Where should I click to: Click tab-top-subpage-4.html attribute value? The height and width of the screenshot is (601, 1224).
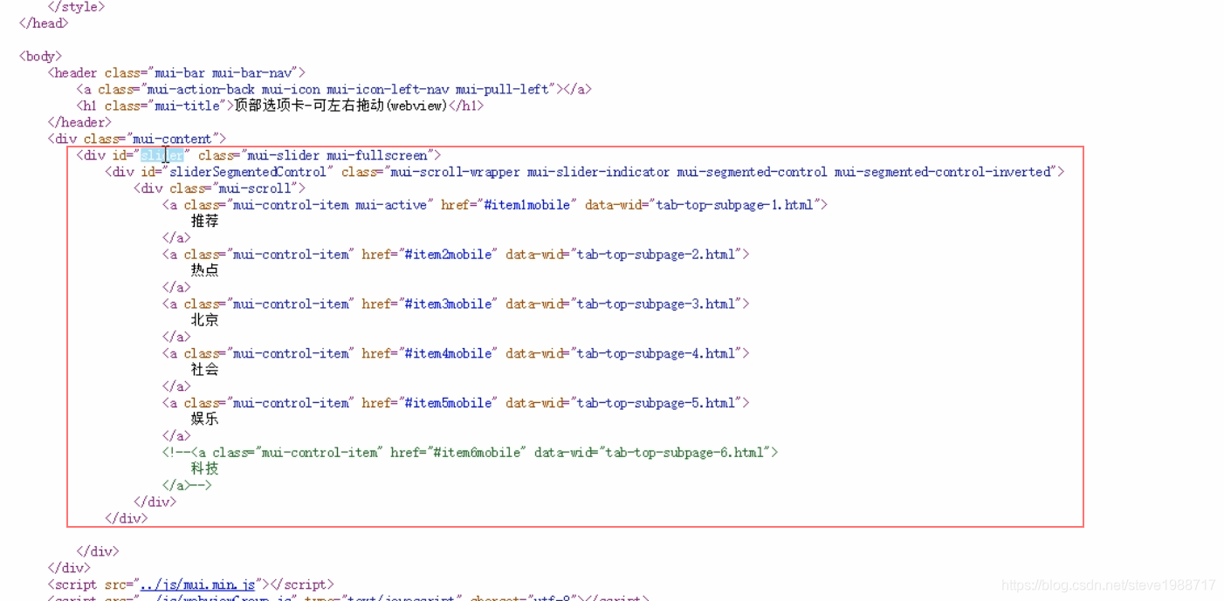[657, 353]
